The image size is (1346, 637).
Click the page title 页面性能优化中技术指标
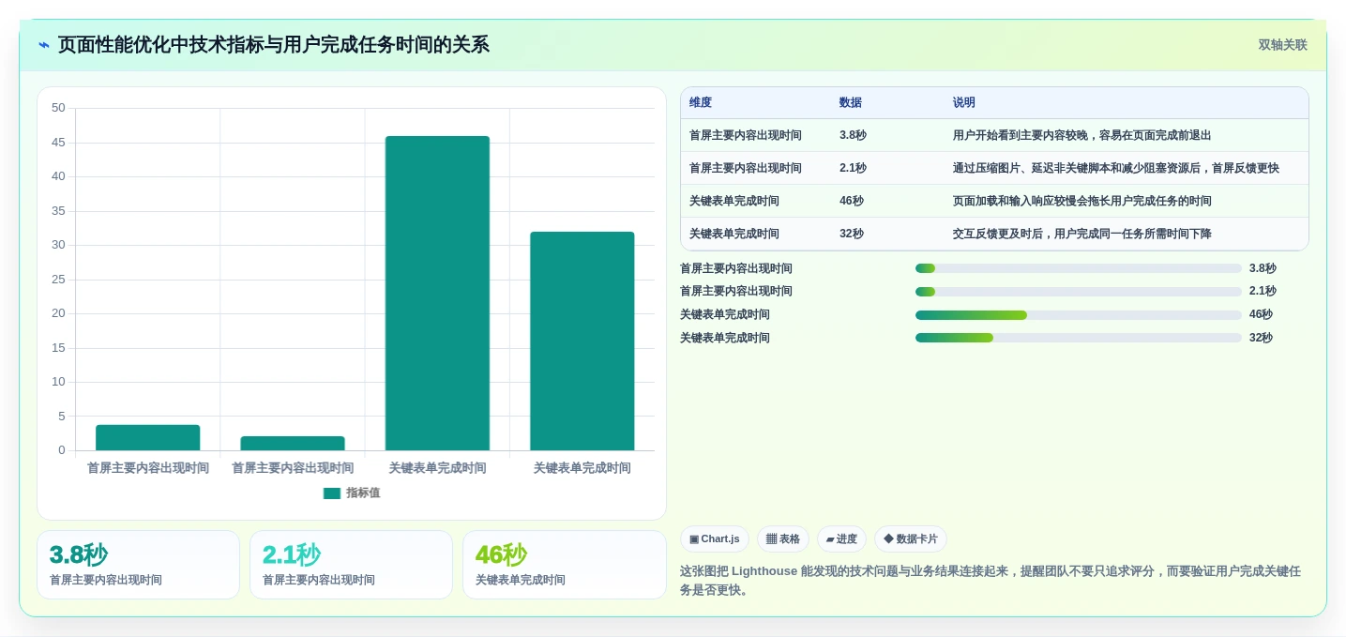tap(274, 45)
